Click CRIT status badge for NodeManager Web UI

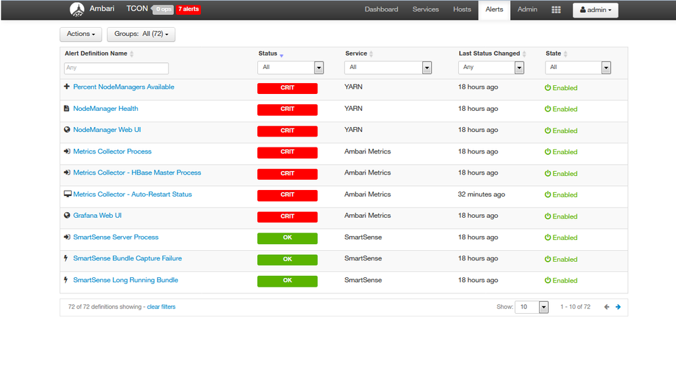pos(287,130)
